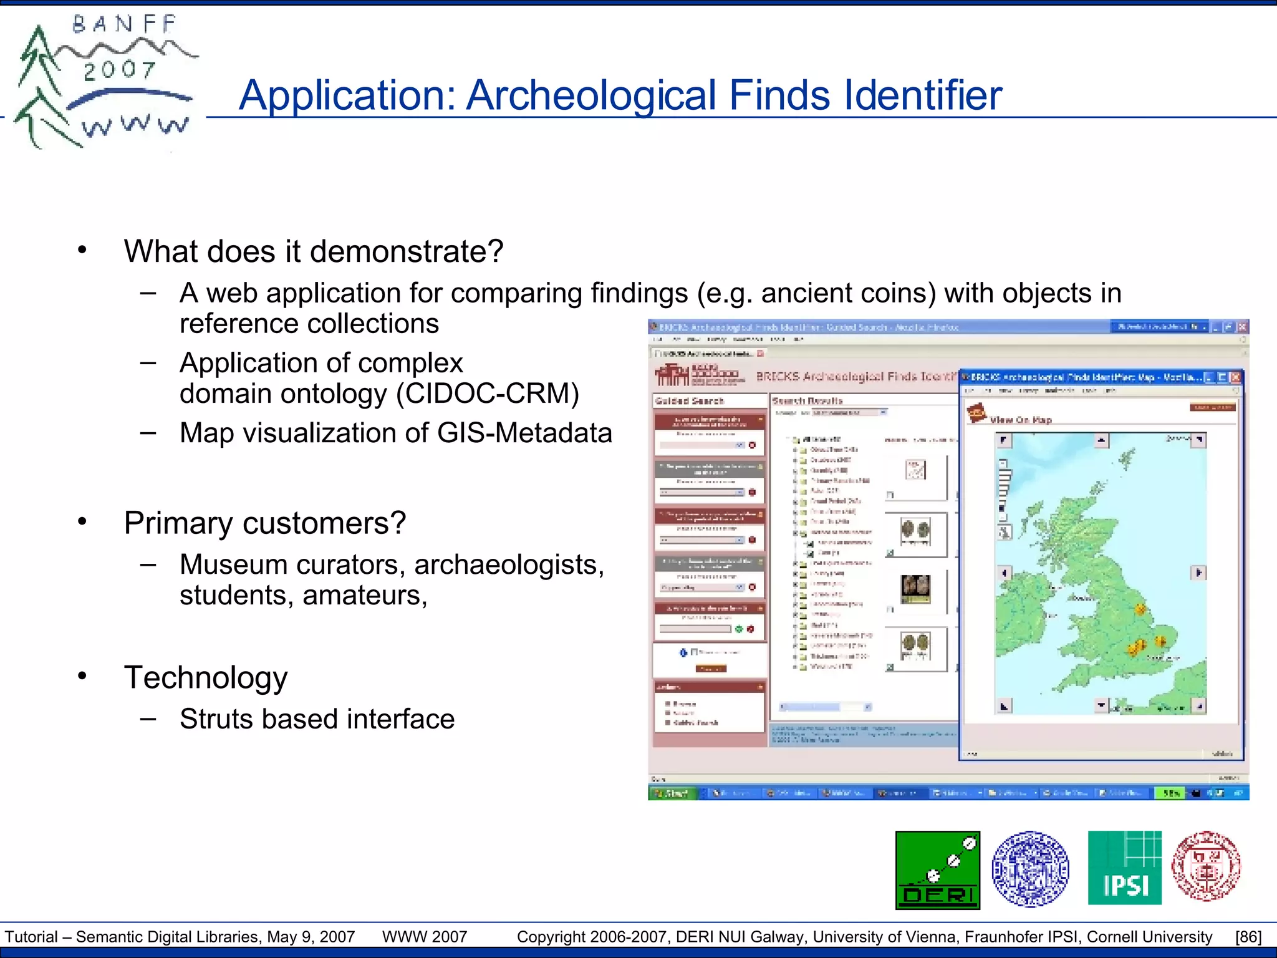Screen dimensions: 1277x958
Task: Collapse the Actions panel
Action: [x=760, y=687]
